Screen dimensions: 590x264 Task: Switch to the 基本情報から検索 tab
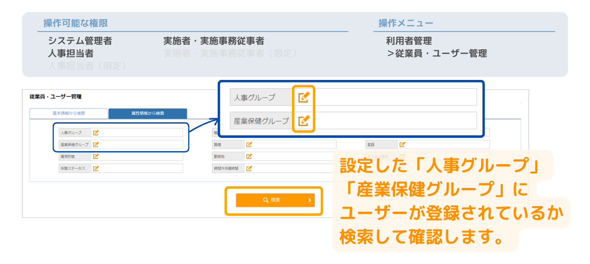(x=69, y=113)
